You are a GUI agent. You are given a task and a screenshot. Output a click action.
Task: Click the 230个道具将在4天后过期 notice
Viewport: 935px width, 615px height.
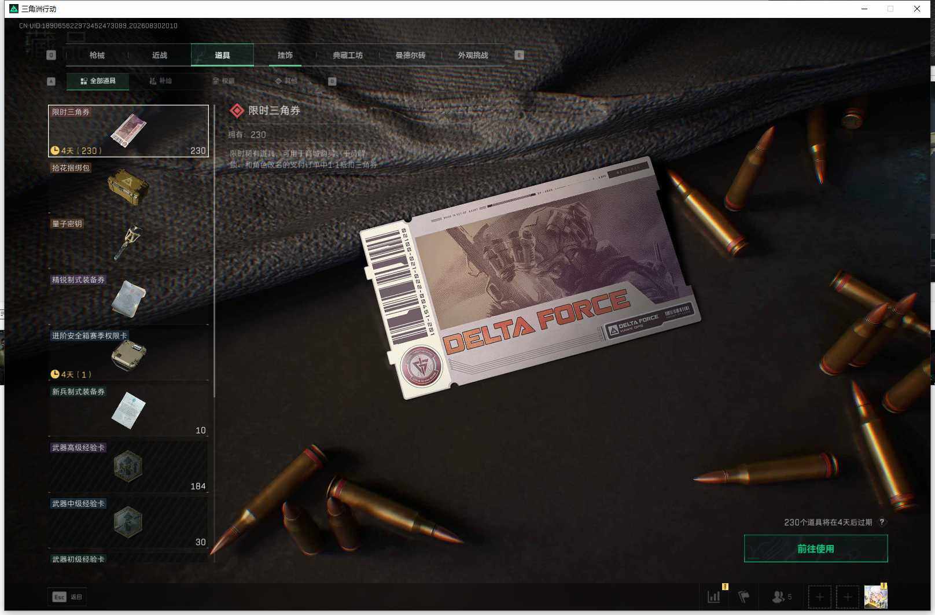point(828,522)
